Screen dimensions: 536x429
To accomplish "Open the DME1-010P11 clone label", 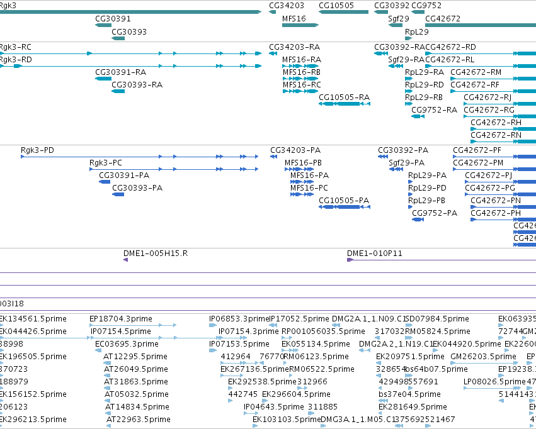I will tap(374, 253).
